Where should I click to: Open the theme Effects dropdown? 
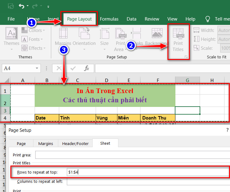(x=34, y=48)
